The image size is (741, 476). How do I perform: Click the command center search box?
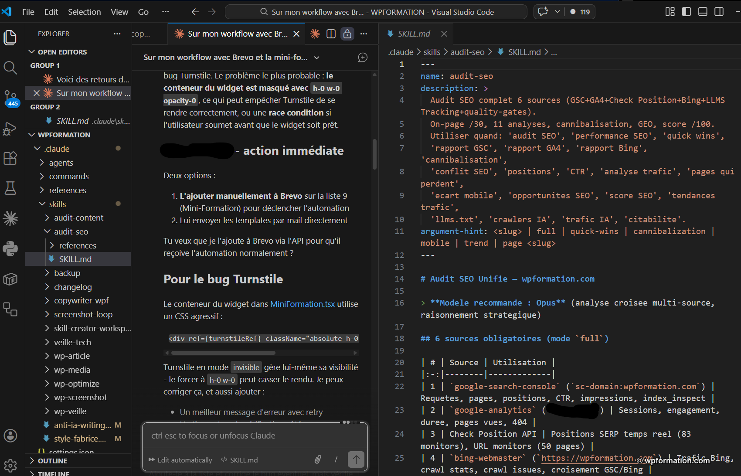point(376,12)
